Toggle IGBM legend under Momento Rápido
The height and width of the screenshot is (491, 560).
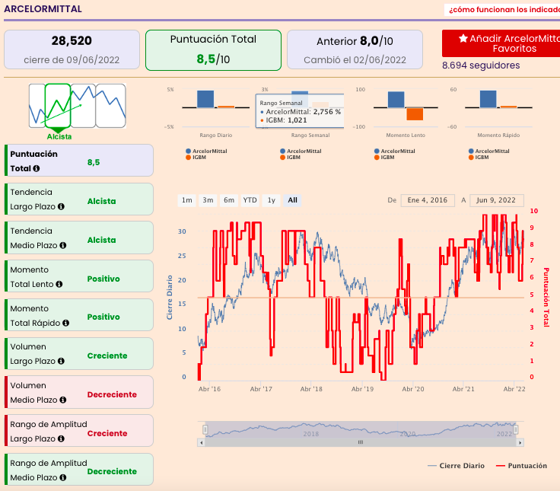click(x=479, y=158)
